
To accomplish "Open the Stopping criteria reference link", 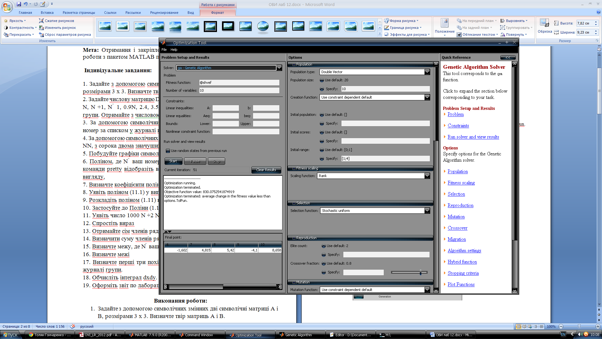I will [463, 273].
